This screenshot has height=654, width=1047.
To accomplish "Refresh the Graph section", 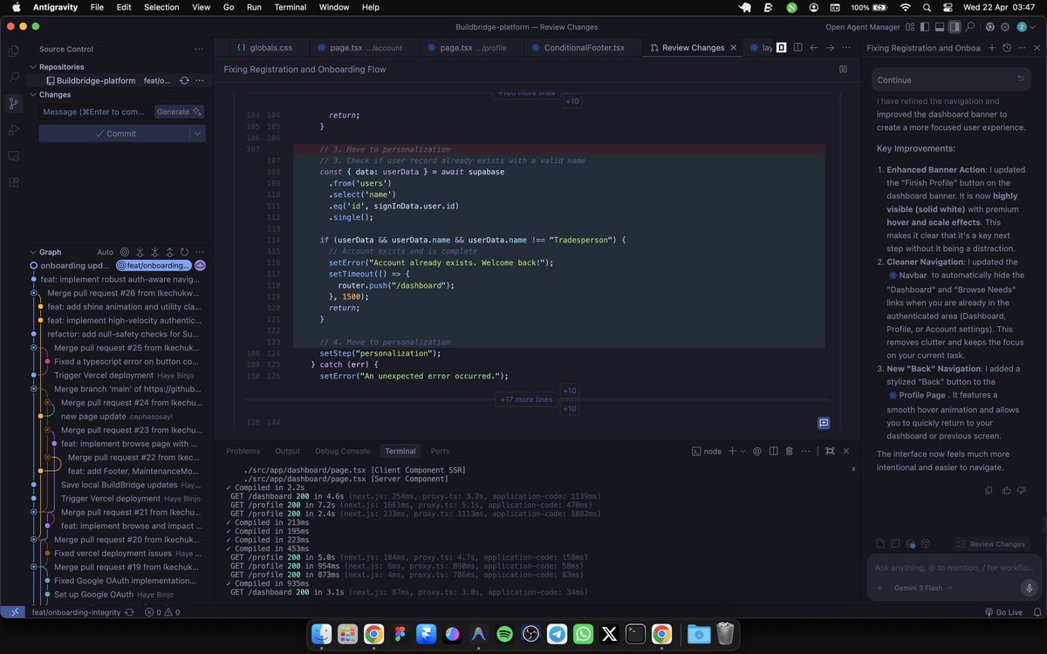I will tap(184, 251).
